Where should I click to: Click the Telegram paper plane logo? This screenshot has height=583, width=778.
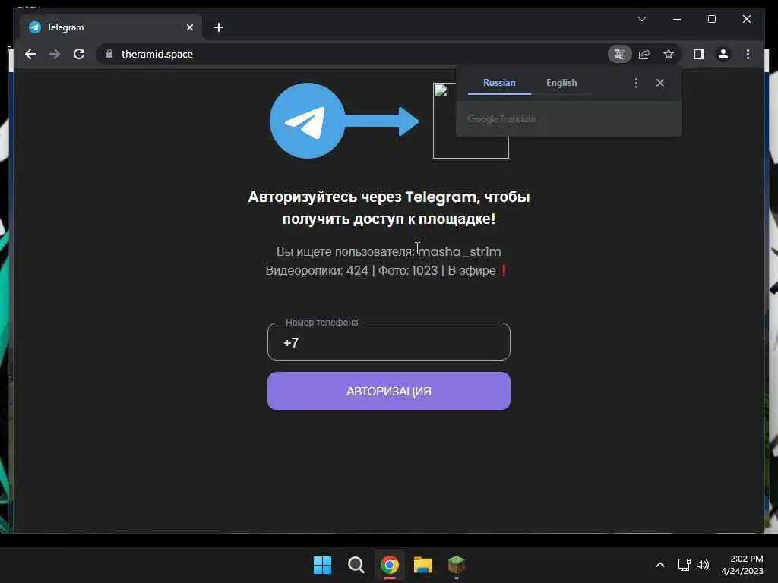point(307,121)
